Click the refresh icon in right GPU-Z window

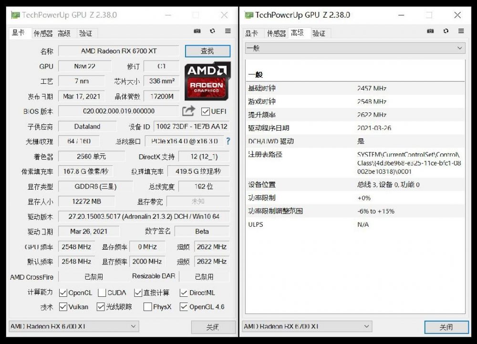point(446,30)
